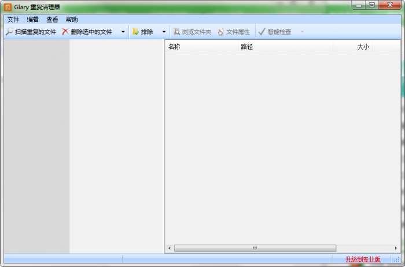Click the magnifier icon for 扫描重复的文件
405x267 pixels.
pos(10,32)
